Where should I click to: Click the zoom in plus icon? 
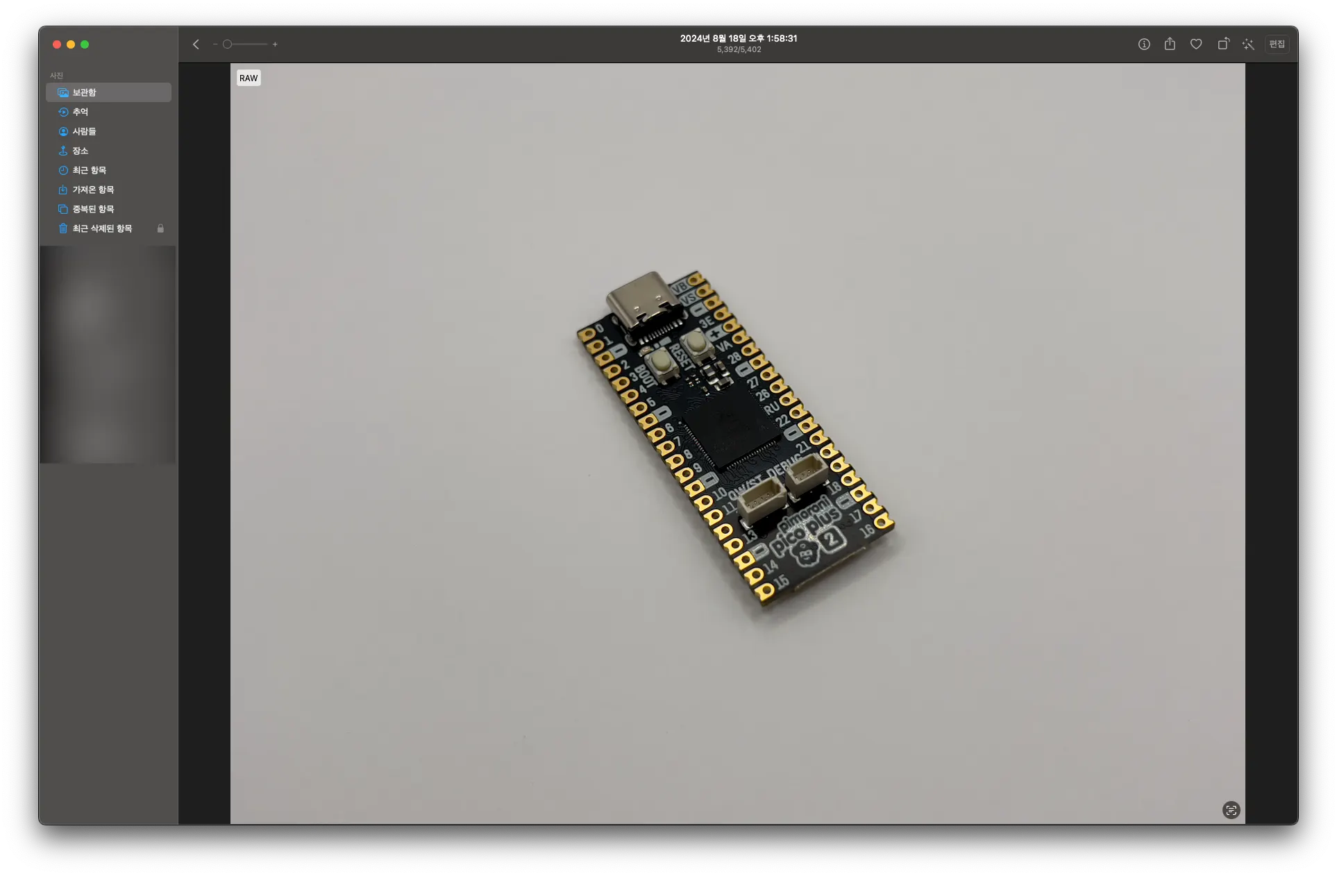275,44
